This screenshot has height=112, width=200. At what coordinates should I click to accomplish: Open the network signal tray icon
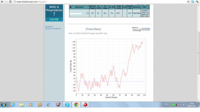point(181,105)
